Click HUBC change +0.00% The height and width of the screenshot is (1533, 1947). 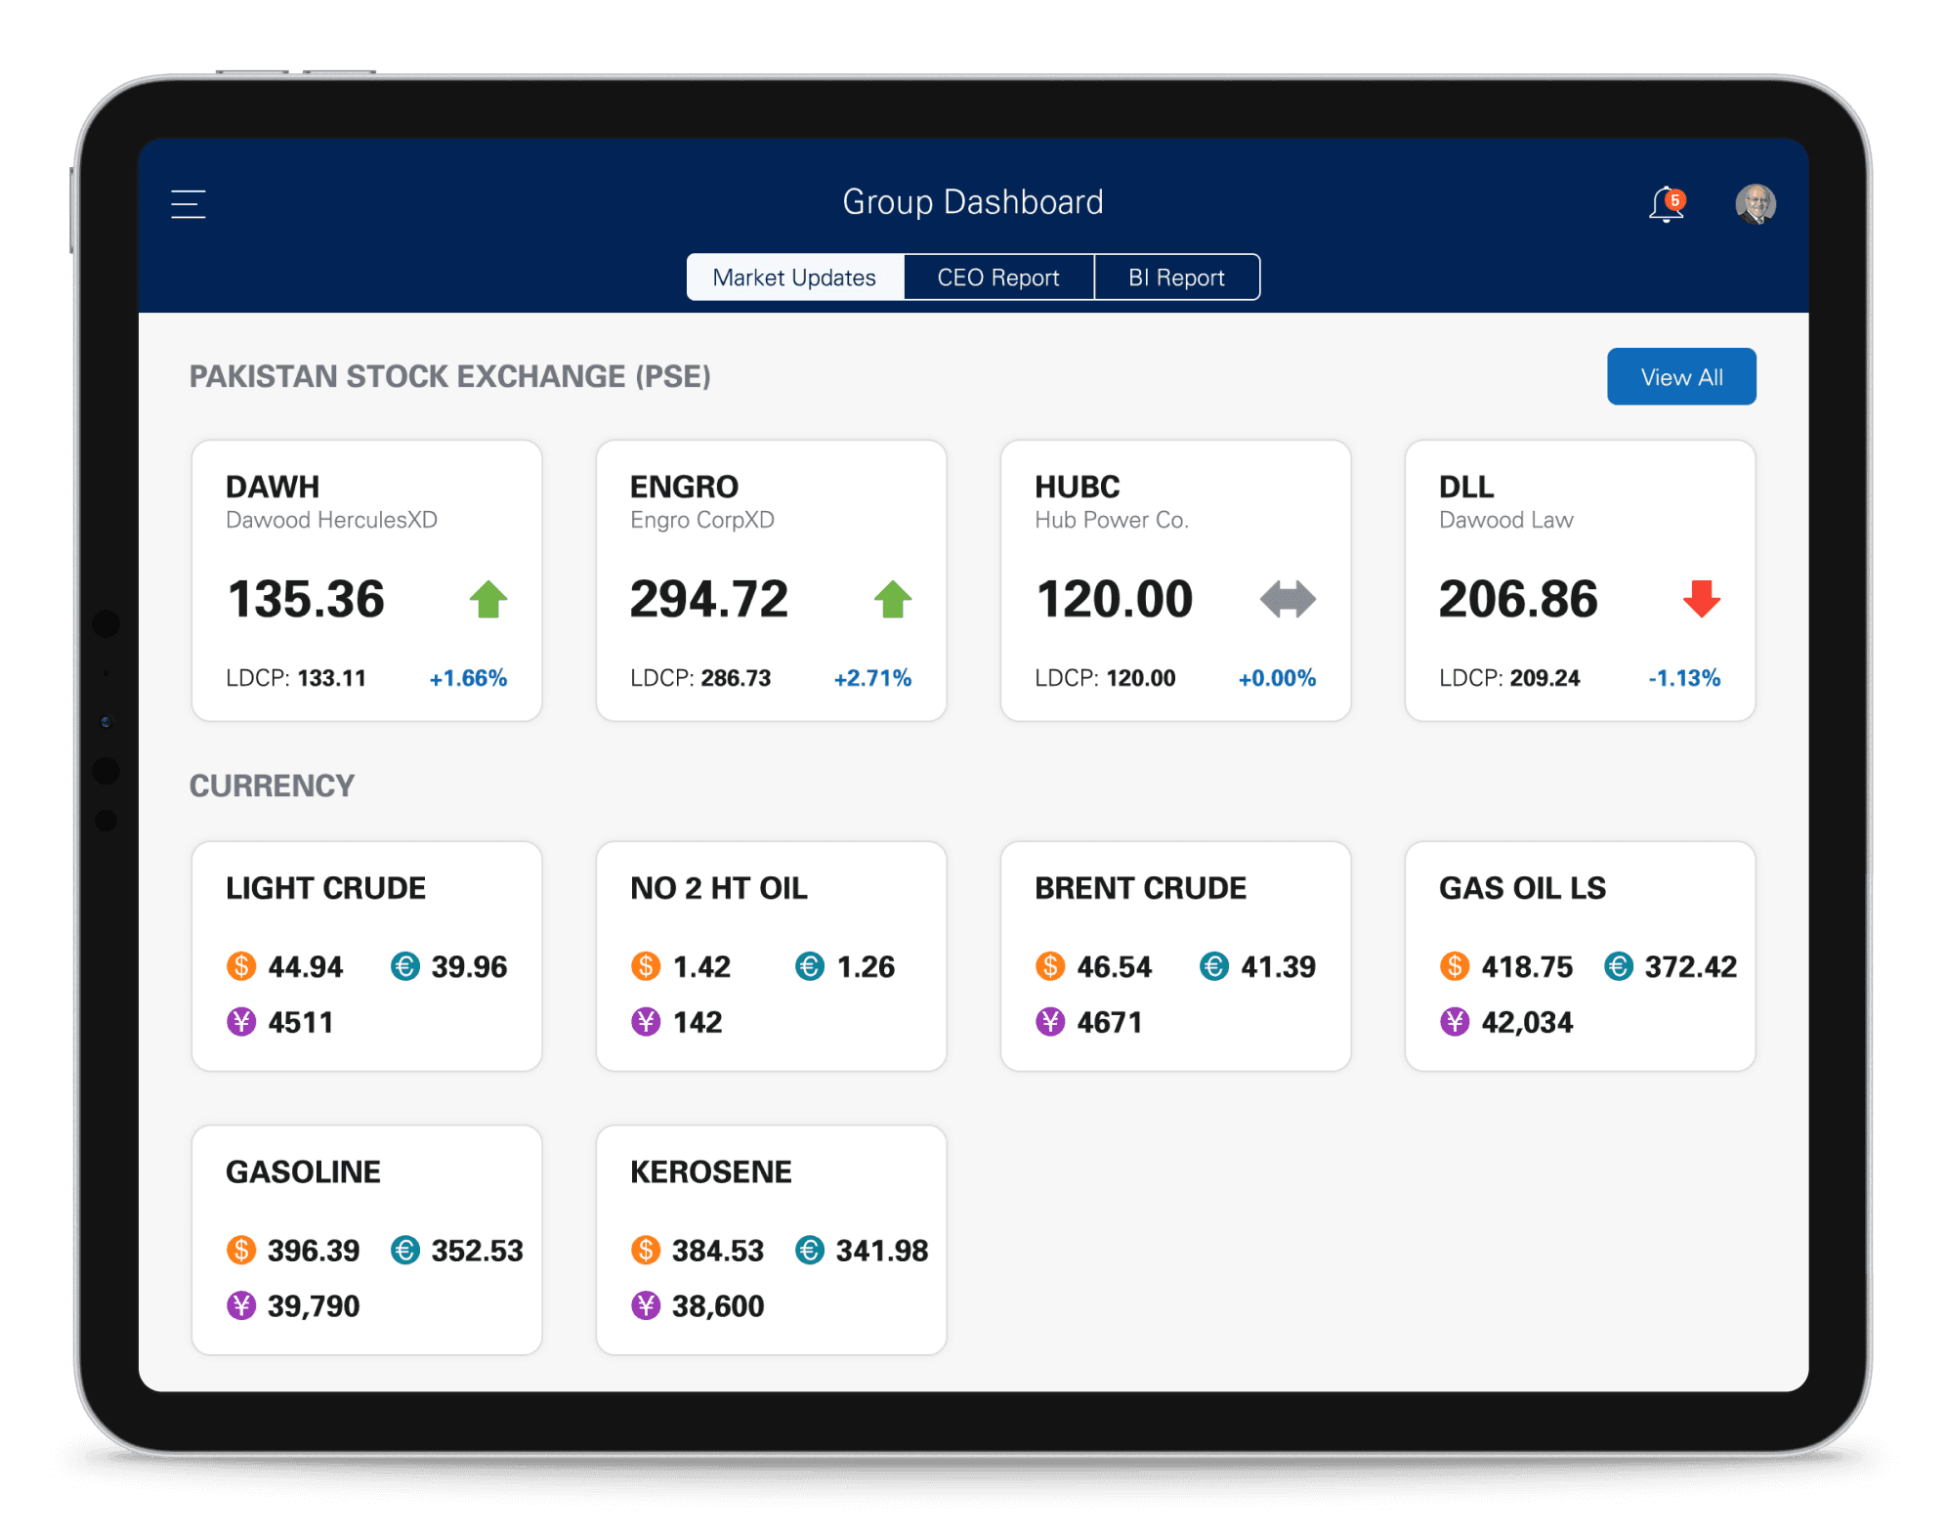pos(1277,678)
